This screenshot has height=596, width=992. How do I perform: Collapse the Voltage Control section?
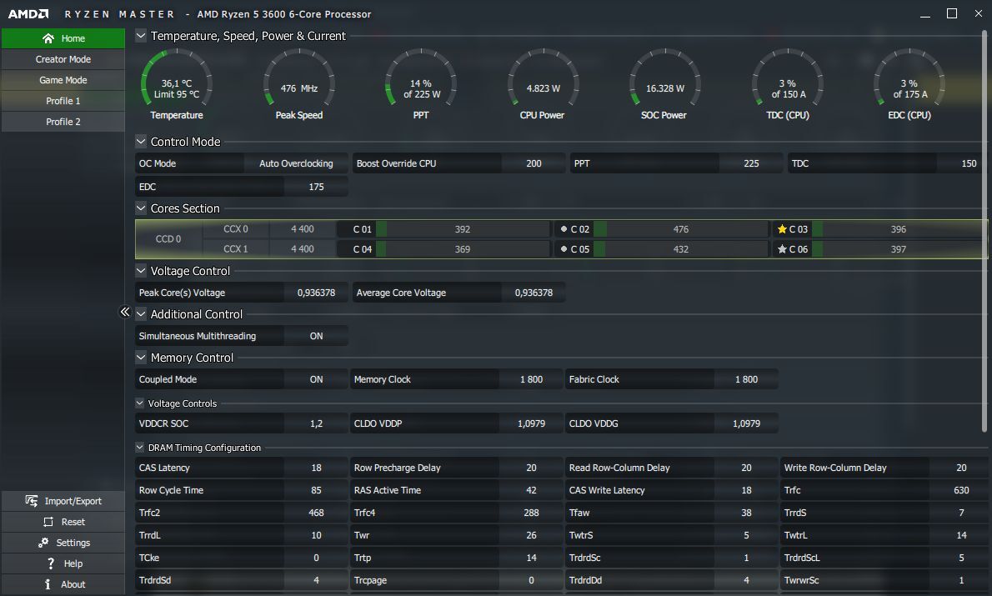(x=141, y=271)
